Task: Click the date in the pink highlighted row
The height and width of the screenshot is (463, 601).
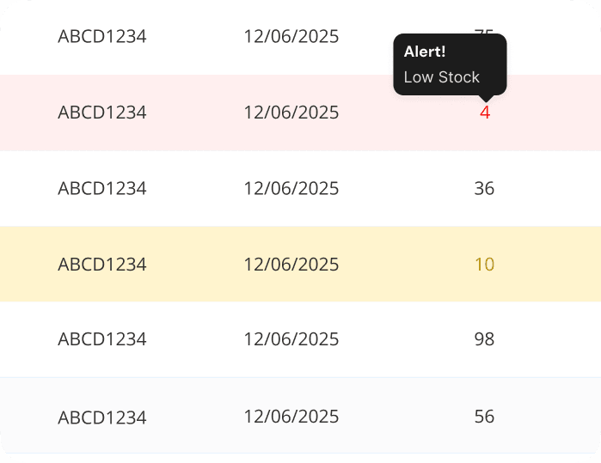Action: [291, 113]
